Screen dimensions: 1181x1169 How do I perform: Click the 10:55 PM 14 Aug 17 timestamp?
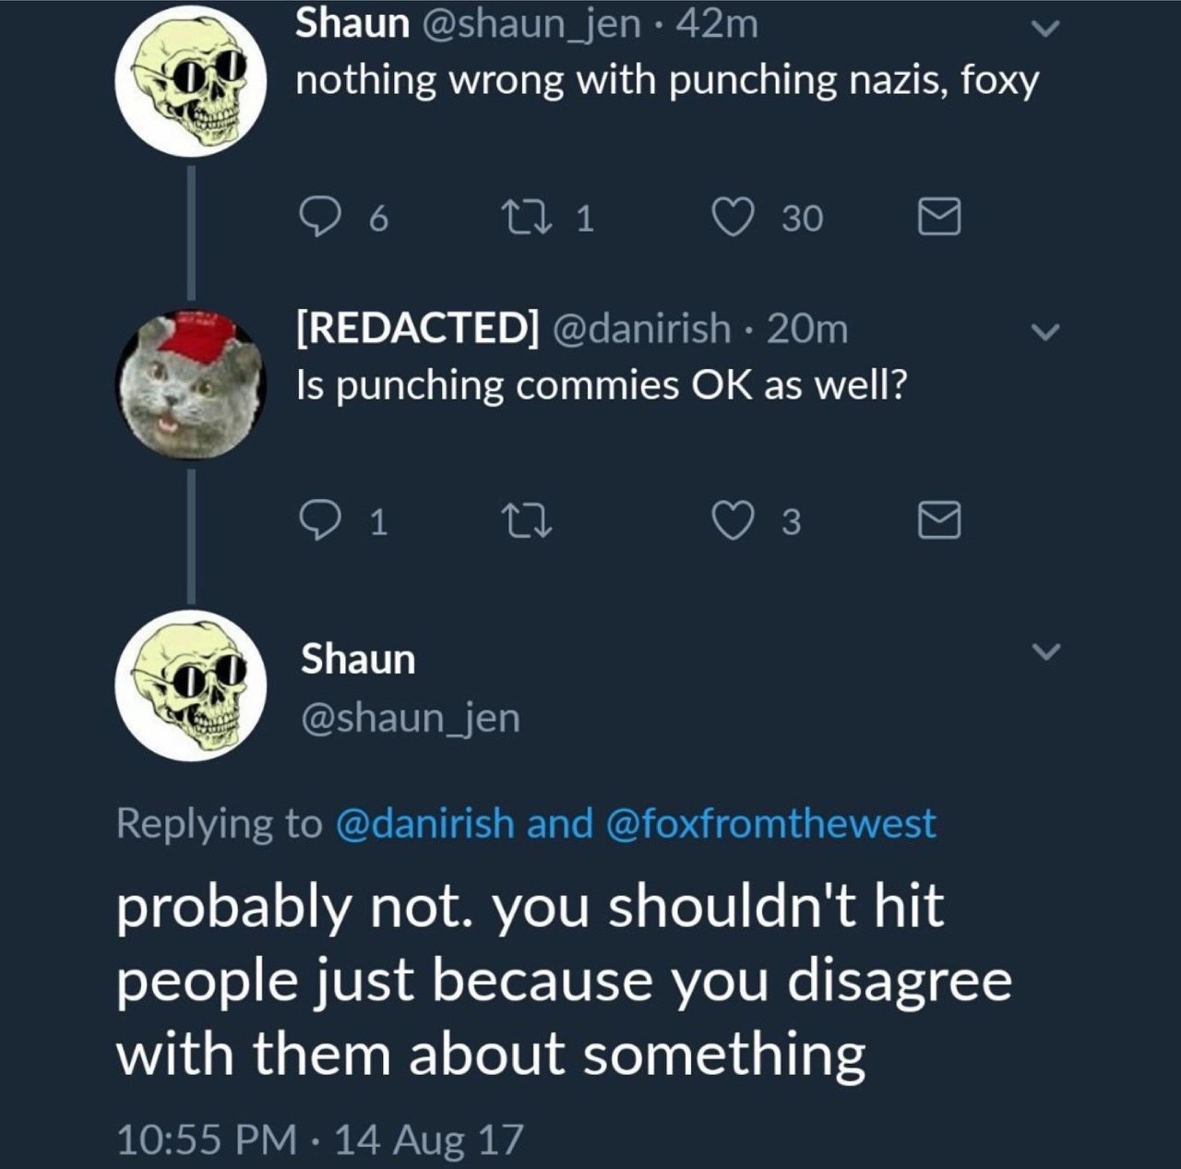[x=319, y=1139]
